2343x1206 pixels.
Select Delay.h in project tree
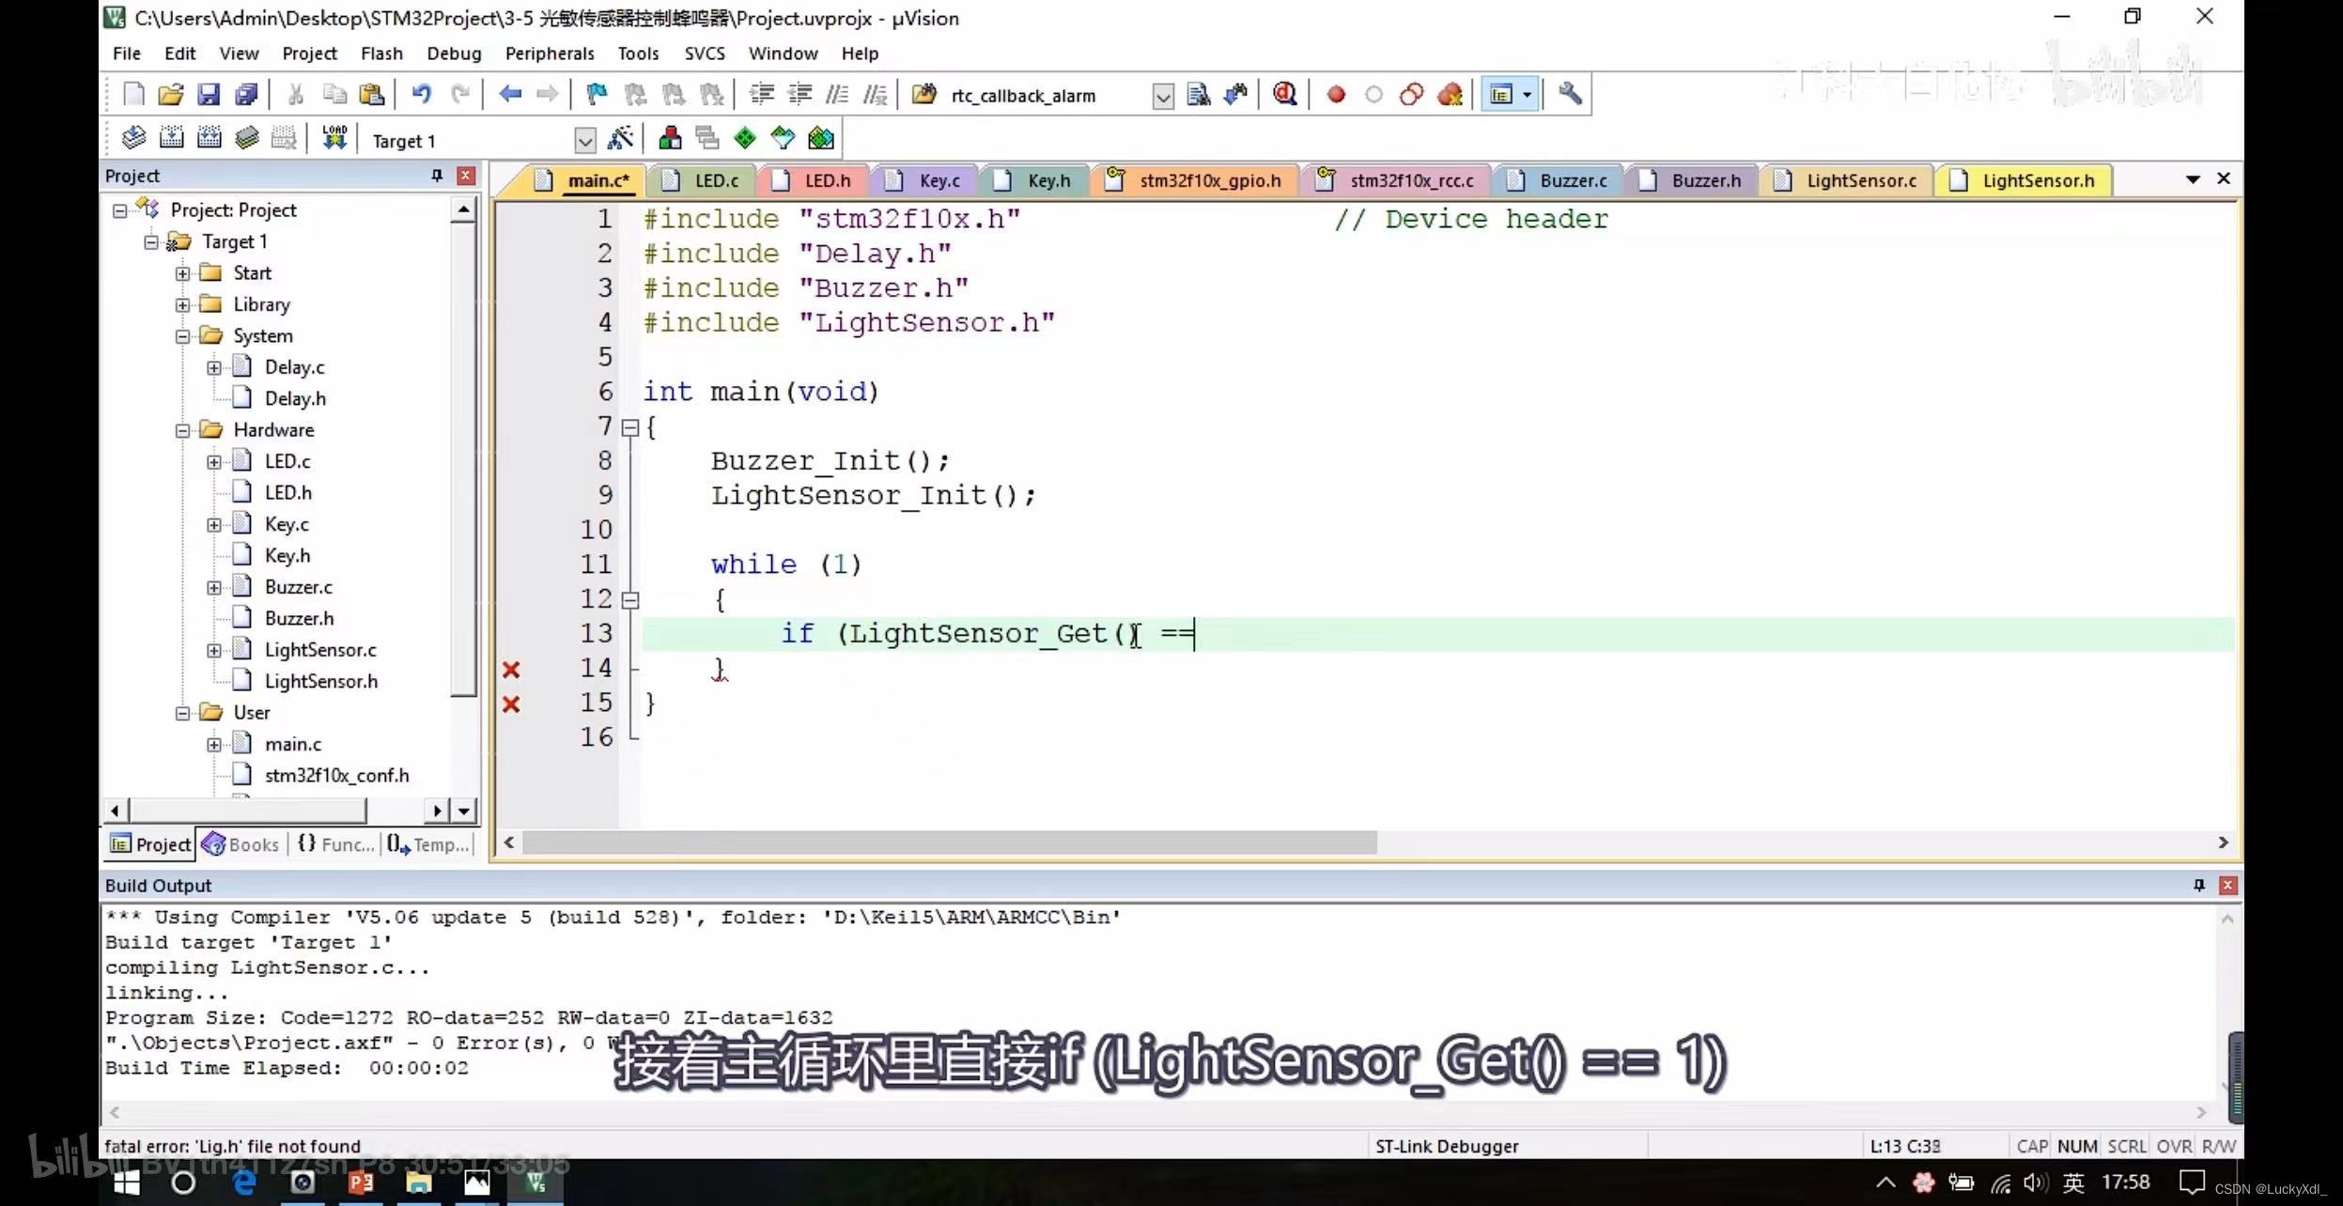tap(295, 398)
